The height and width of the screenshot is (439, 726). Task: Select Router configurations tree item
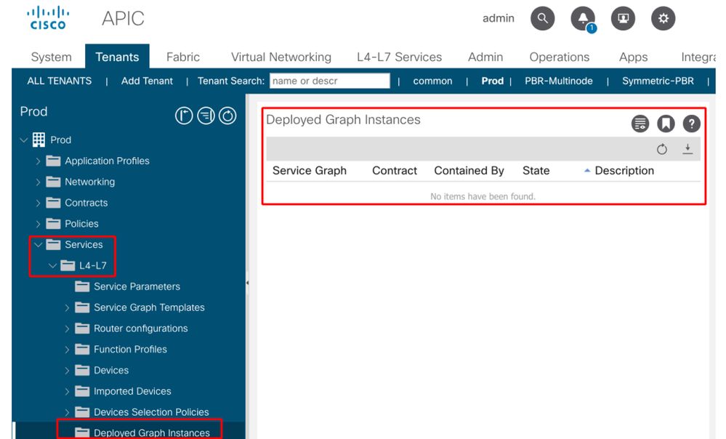[x=141, y=329]
